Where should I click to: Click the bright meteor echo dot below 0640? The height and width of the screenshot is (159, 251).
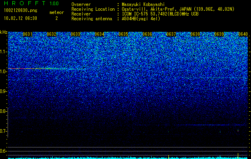[x=238, y=131]
